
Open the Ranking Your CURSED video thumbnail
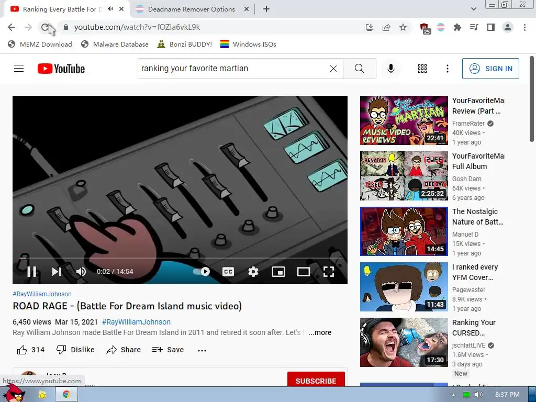click(x=404, y=342)
